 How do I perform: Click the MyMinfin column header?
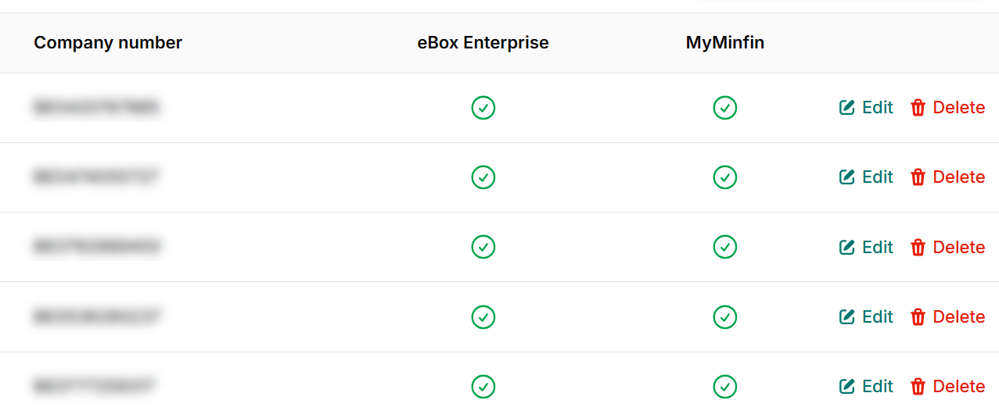tap(724, 43)
